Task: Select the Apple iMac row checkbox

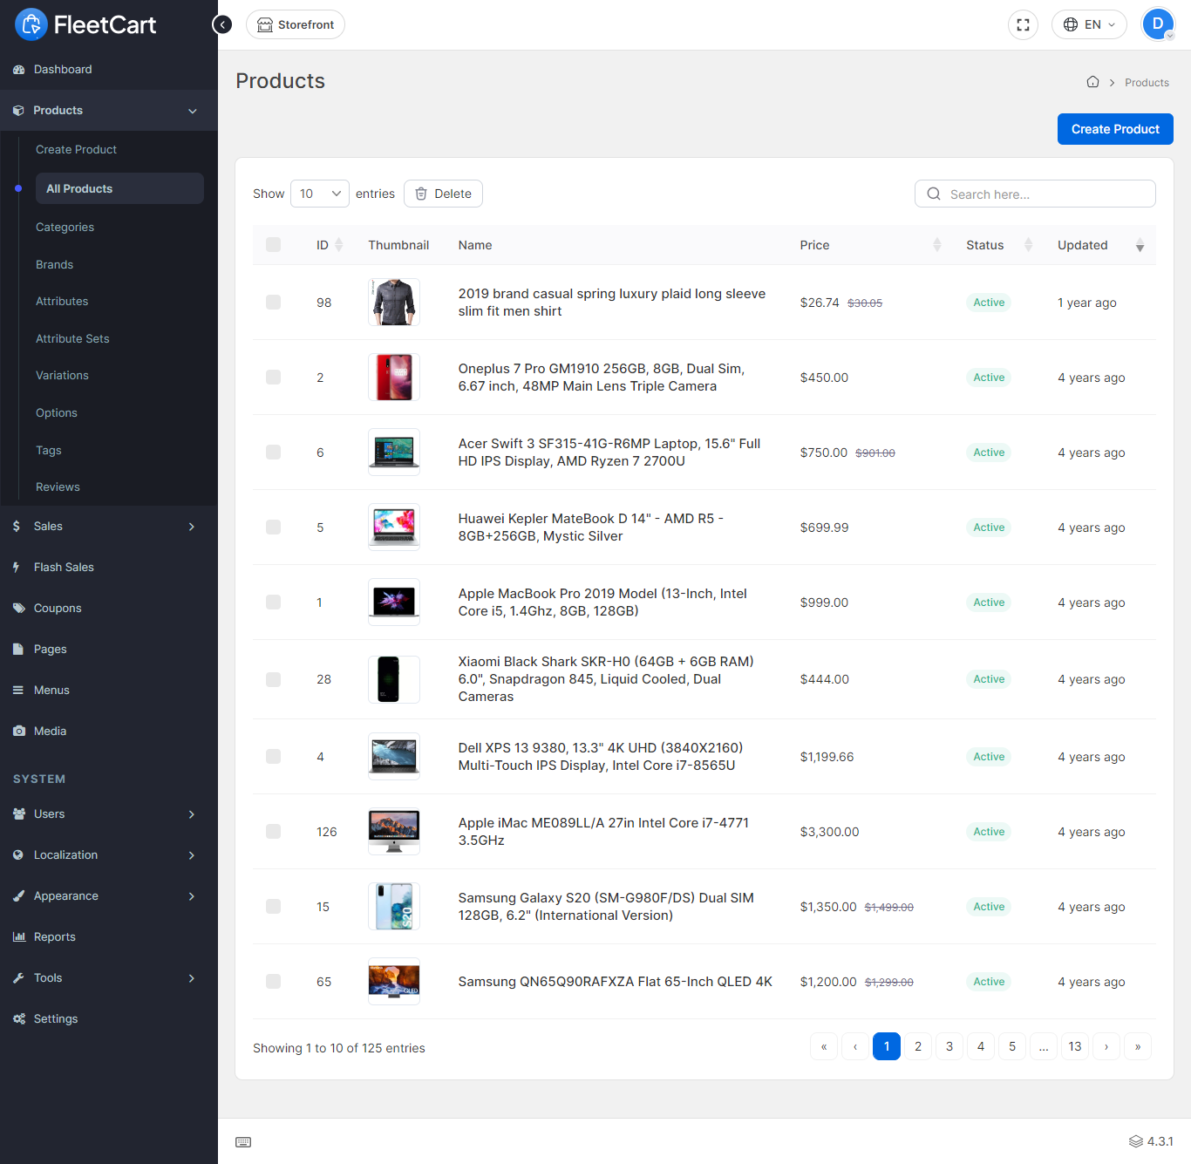Action: pos(273,832)
